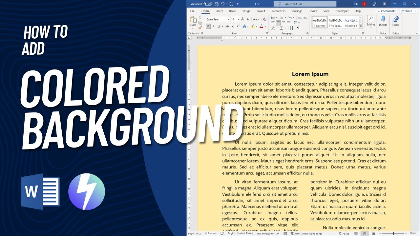Screen dimensions: 420x236
Task: Toggle Strikethrough formatting
Action: (227, 26)
